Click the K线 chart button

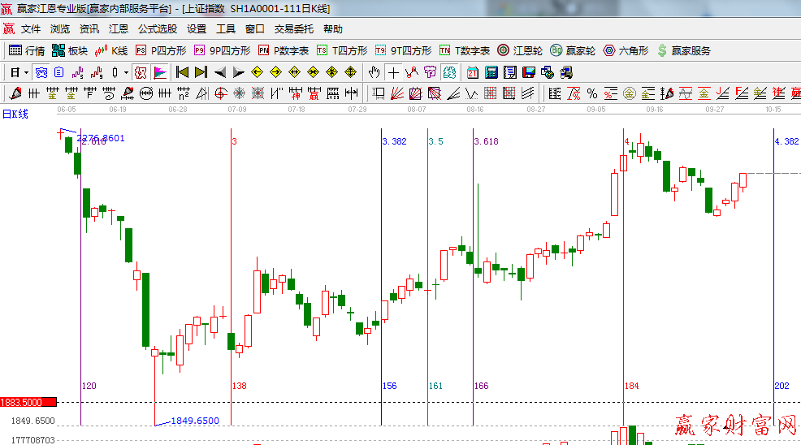coord(111,50)
